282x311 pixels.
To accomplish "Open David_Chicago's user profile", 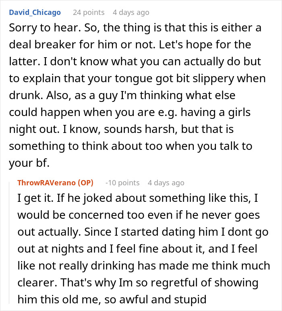I will 35,12.
